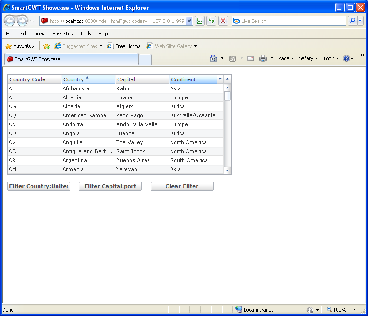Click the Clear Filter button
The height and width of the screenshot is (316, 368).
click(182, 186)
